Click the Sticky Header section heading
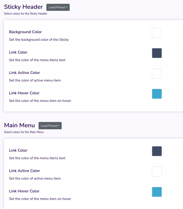Viewport: 183px width, 209px height. 23,7
